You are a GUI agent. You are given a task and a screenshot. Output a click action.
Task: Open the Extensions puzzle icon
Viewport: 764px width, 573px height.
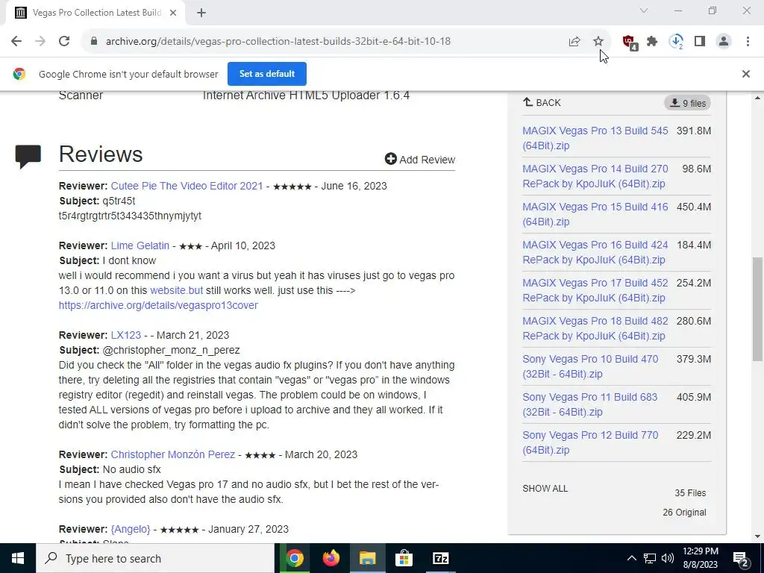pyautogui.click(x=652, y=42)
